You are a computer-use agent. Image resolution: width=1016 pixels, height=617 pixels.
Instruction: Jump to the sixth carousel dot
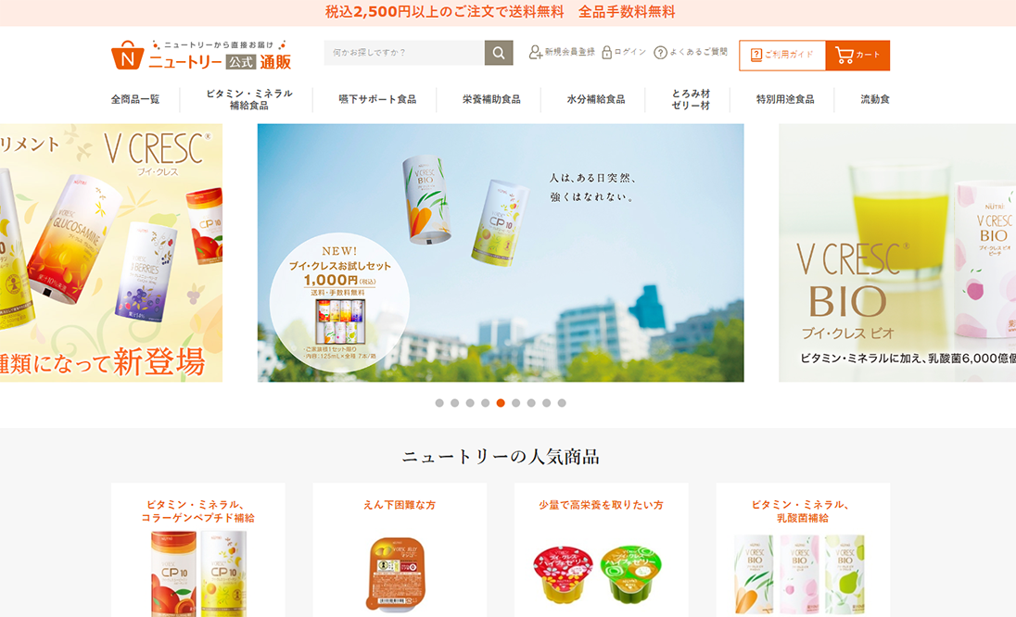pos(515,403)
